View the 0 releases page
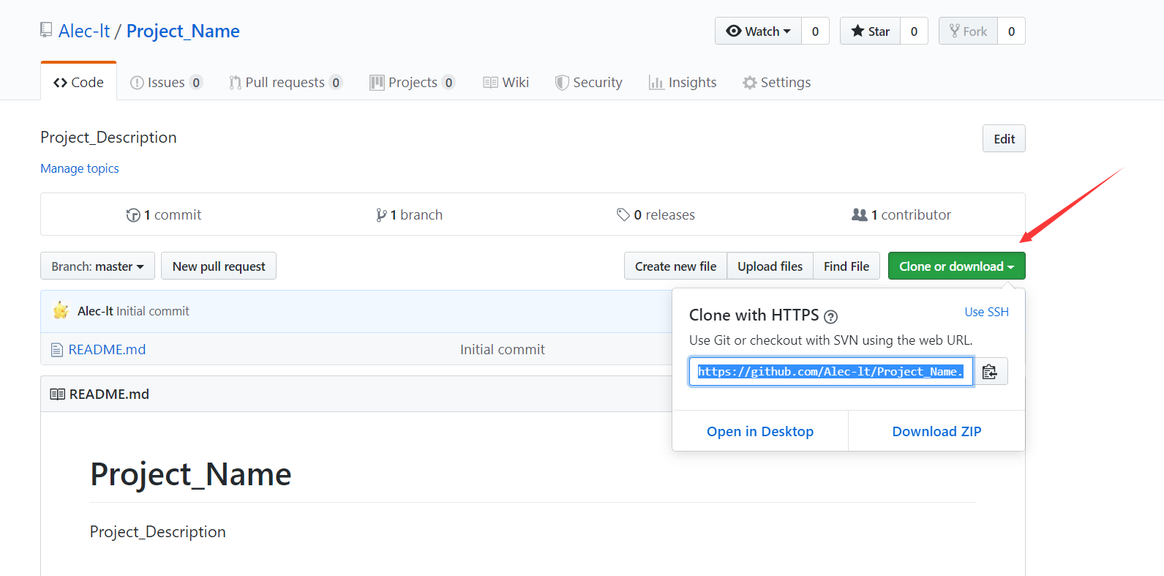Image resolution: width=1164 pixels, height=576 pixels. point(656,215)
